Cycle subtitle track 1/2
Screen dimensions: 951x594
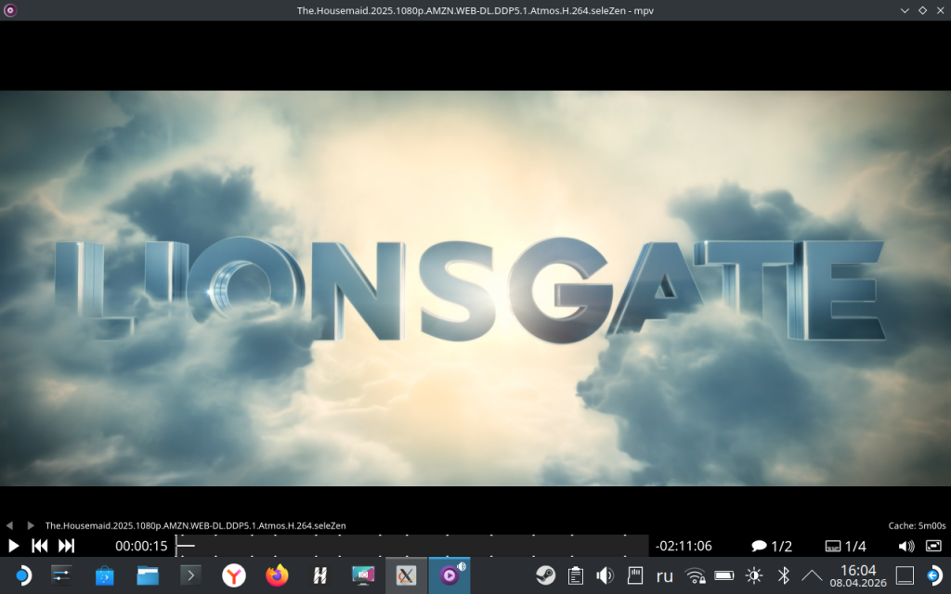[771, 546]
